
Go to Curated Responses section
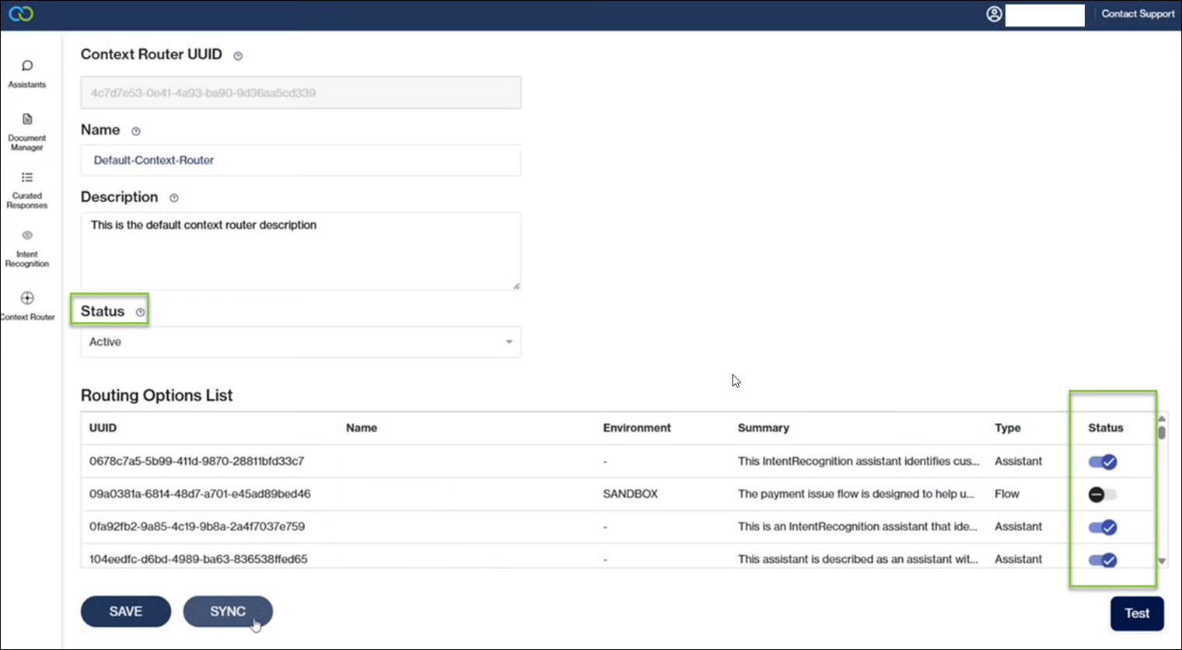pos(27,178)
